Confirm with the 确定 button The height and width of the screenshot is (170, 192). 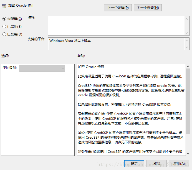[x=134, y=164]
